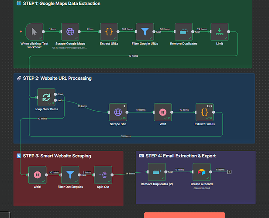This screenshot has height=218, width=269.
Task: Select the 'STEP 3: Smart Website Scraping' title
Action: pos(57,156)
